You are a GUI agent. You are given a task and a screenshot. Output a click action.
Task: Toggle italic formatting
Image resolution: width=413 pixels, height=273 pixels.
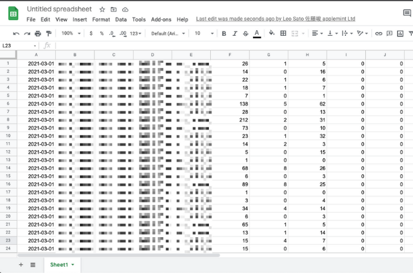(235, 33)
